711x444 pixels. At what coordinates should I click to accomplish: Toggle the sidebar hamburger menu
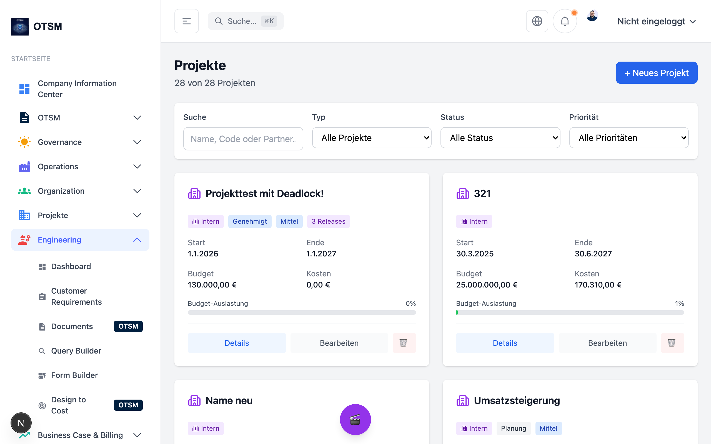click(187, 21)
